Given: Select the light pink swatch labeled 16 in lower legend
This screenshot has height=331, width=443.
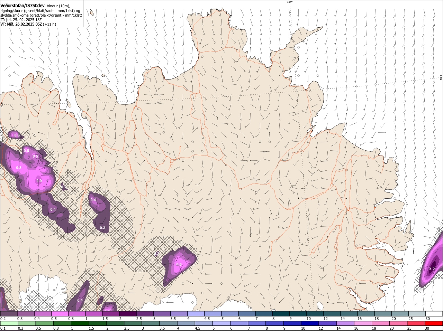Looking at the screenshot, I should [363, 323].
